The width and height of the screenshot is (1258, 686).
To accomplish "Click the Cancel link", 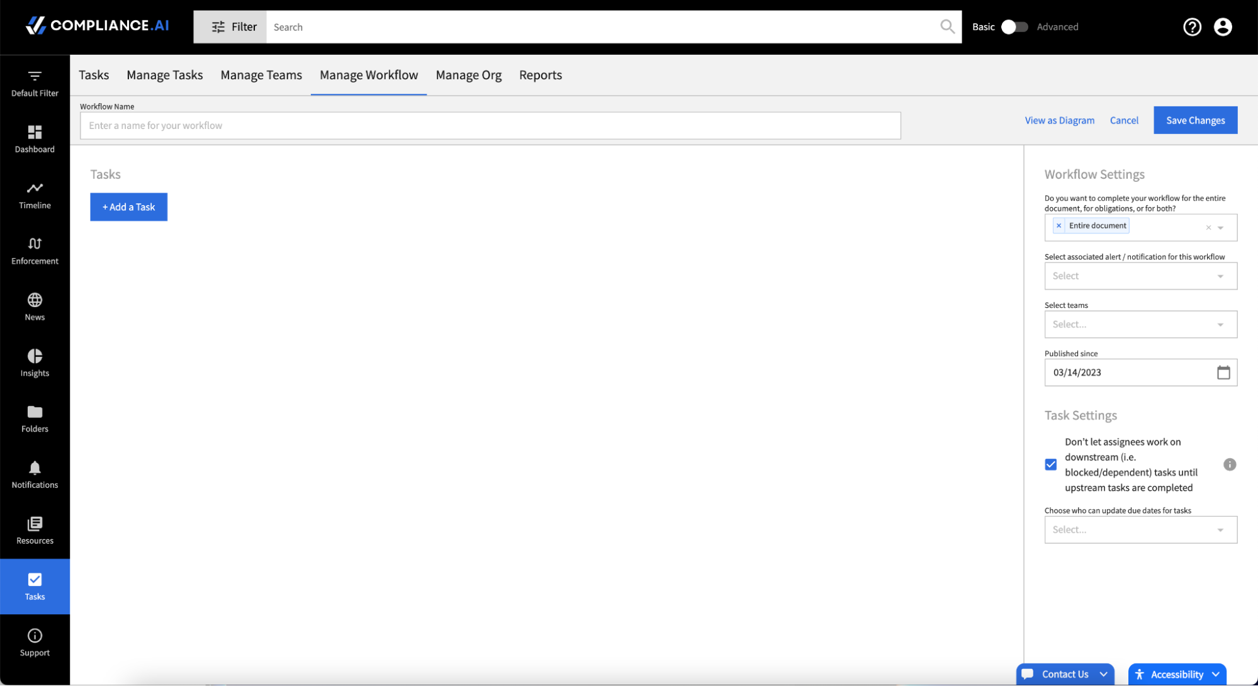I will click(1124, 120).
